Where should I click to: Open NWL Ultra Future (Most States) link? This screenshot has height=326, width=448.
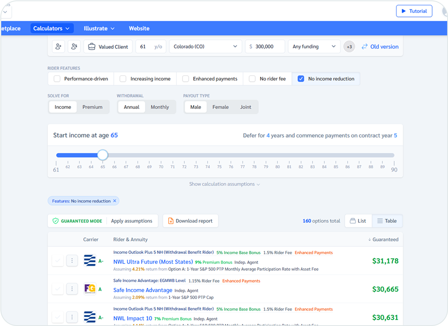(x=153, y=262)
